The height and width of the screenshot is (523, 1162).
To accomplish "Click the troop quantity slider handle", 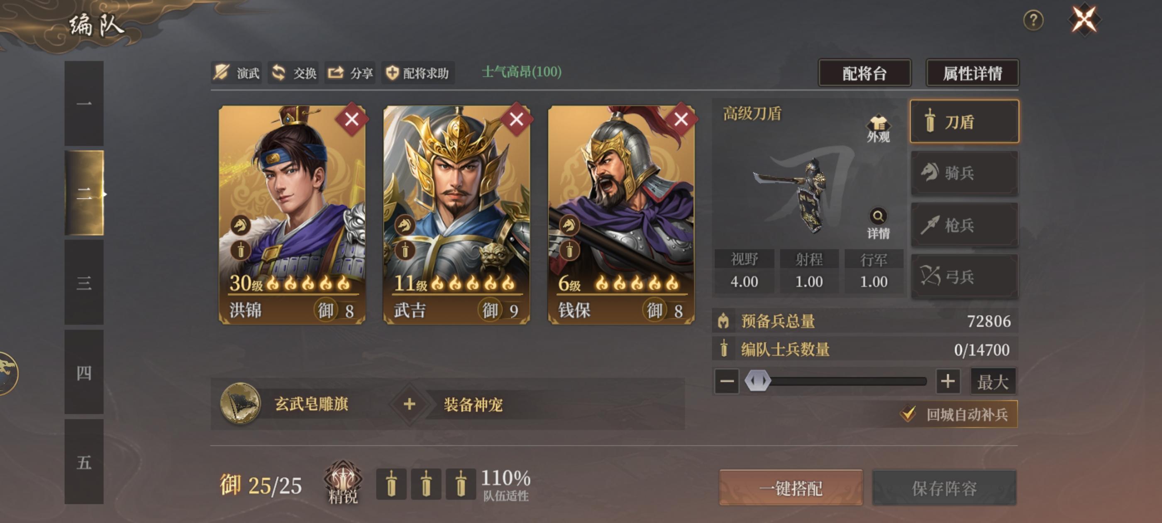I will (x=758, y=381).
